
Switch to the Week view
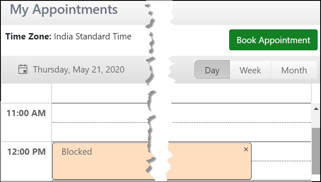click(x=250, y=70)
